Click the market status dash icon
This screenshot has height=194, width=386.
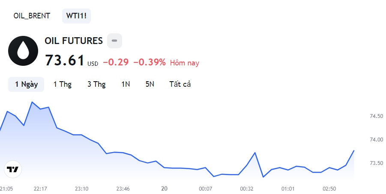tap(114, 41)
